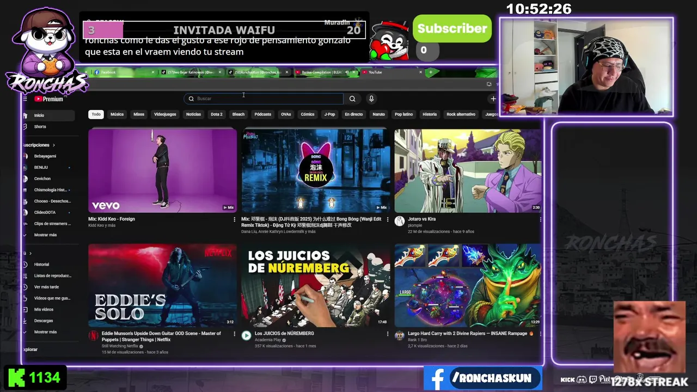Expand subscriptions with first Mostrar más
This screenshot has width=697, height=392.
(x=48, y=235)
